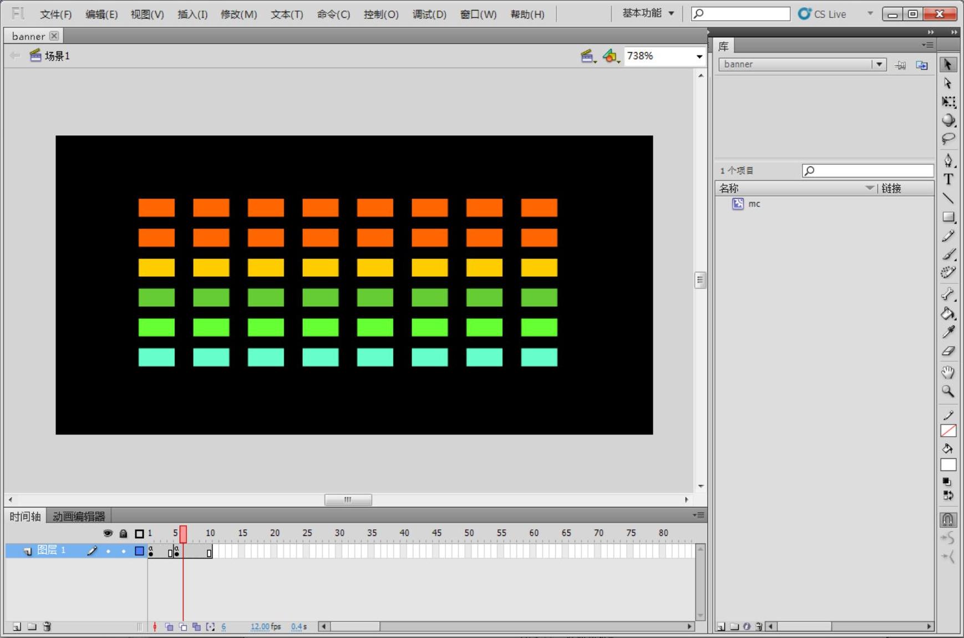The image size is (964, 638).
Task: Open the 视图(V) menu
Action: (x=147, y=14)
